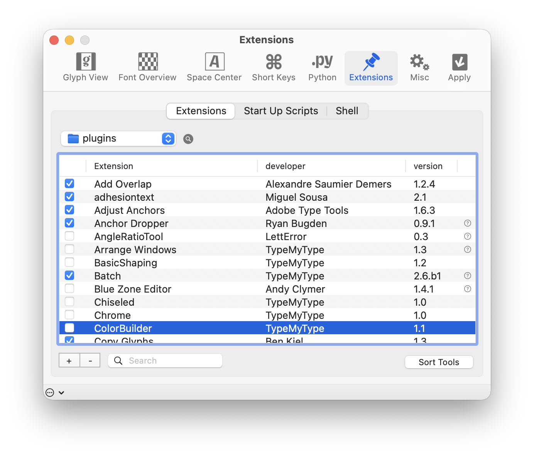Add an extension with the plus button
The width and height of the screenshot is (534, 457).
click(69, 361)
